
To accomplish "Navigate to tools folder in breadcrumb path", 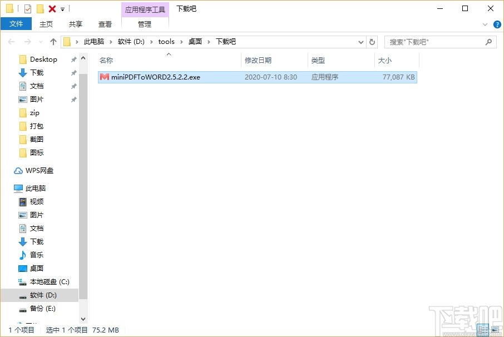I will 166,41.
